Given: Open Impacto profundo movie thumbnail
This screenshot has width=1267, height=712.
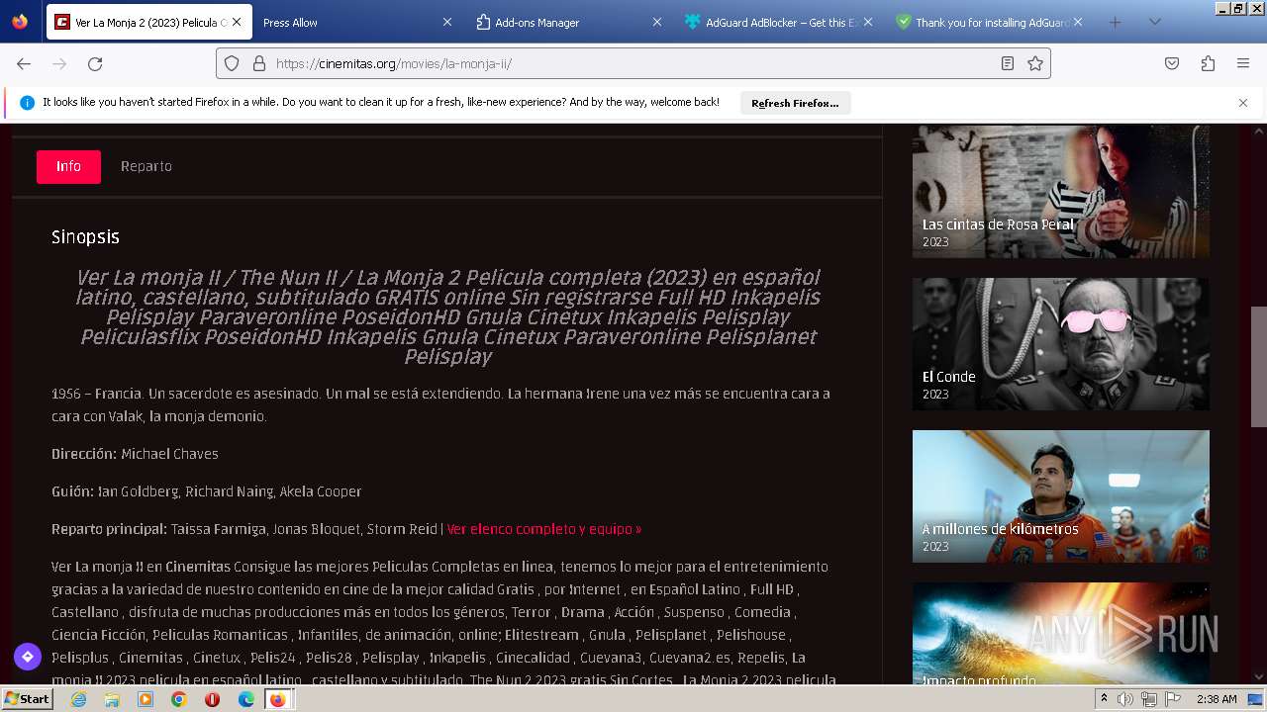Looking at the screenshot, I should click(1060, 634).
